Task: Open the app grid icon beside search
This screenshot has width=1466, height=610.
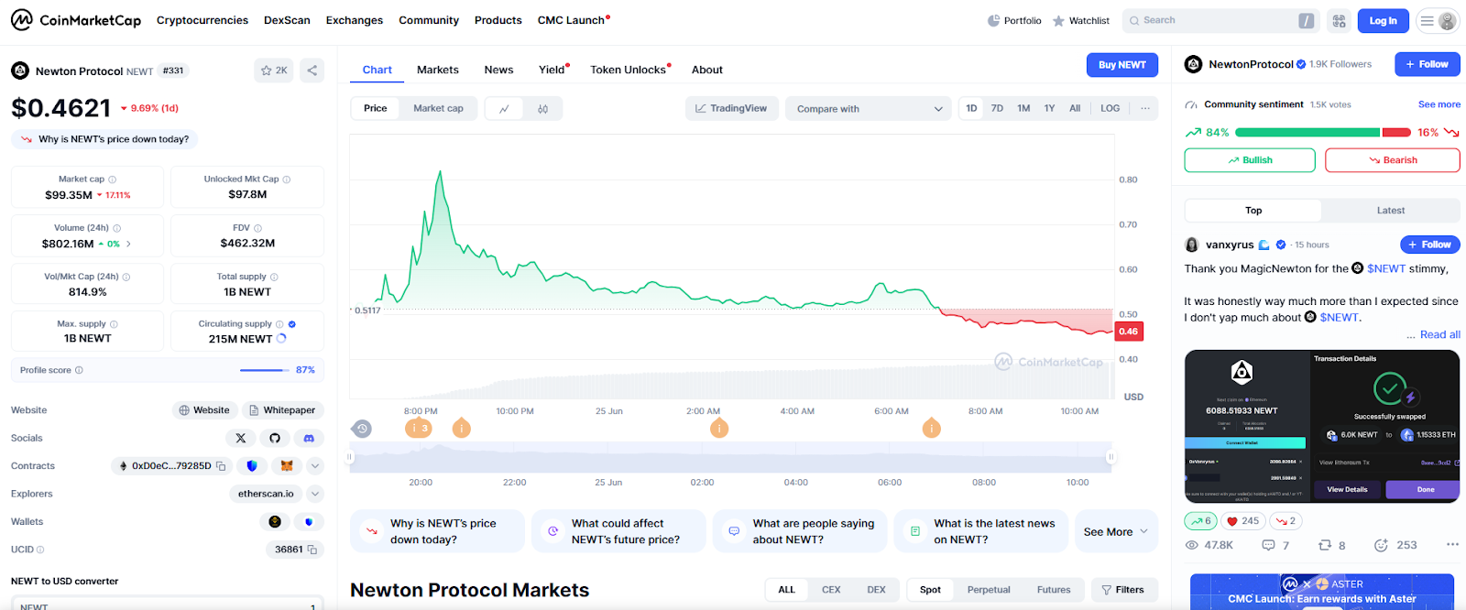Action: point(1339,20)
